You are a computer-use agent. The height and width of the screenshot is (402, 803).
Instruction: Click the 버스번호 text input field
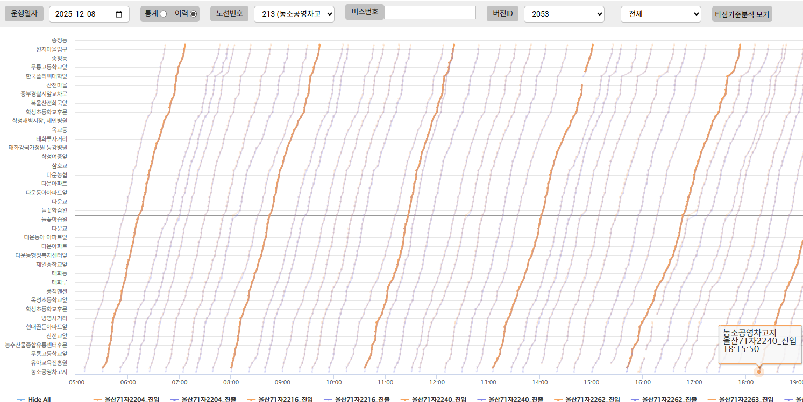(x=430, y=12)
